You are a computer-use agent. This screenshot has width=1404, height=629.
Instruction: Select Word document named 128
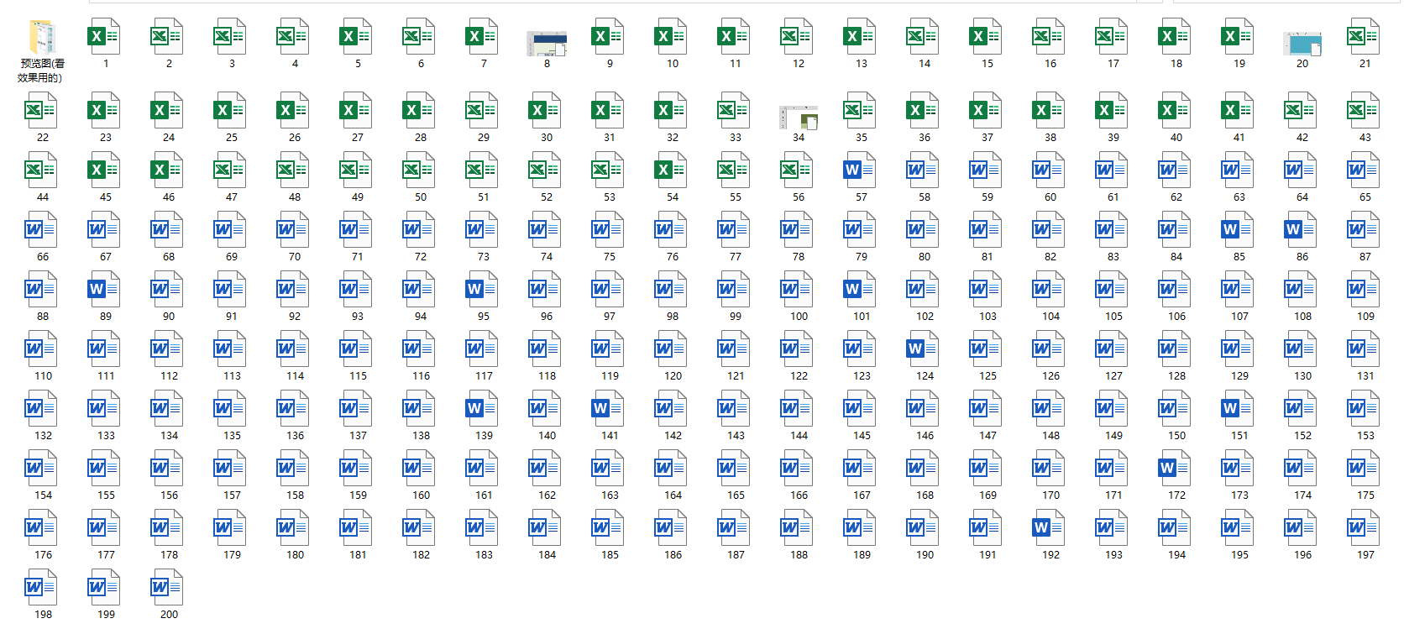click(x=1176, y=350)
